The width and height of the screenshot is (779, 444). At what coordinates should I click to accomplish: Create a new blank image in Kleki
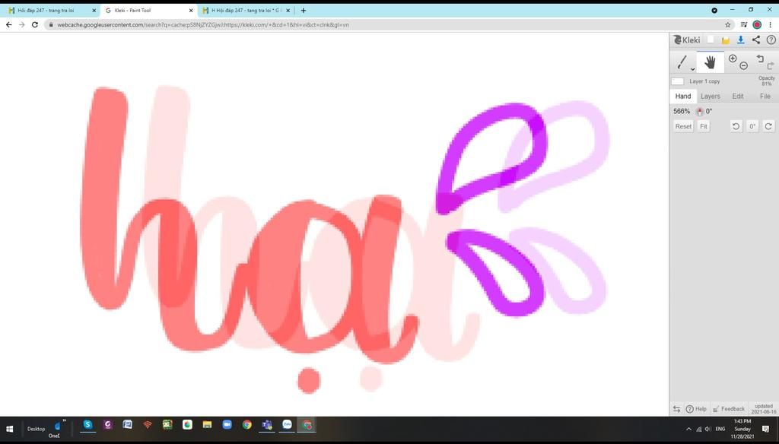(x=711, y=40)
